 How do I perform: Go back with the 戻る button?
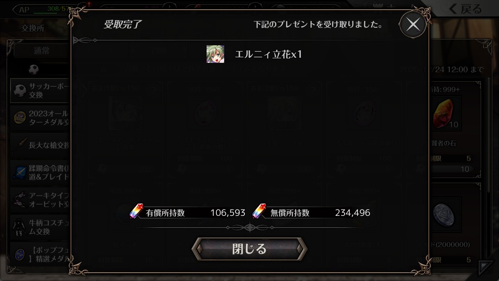pyautogui.click(x=465, y=9)
